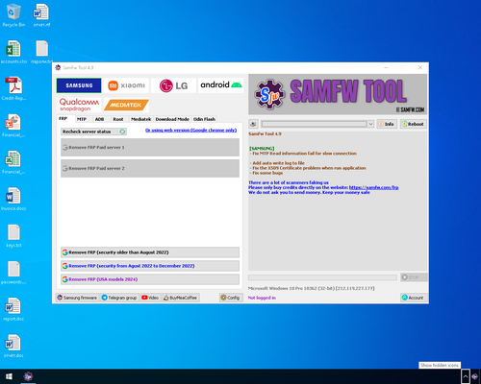The width and height of the screenshot is (481, 384).
Task: Open the BuyMeaCoffee button
Action: point(180,298)
